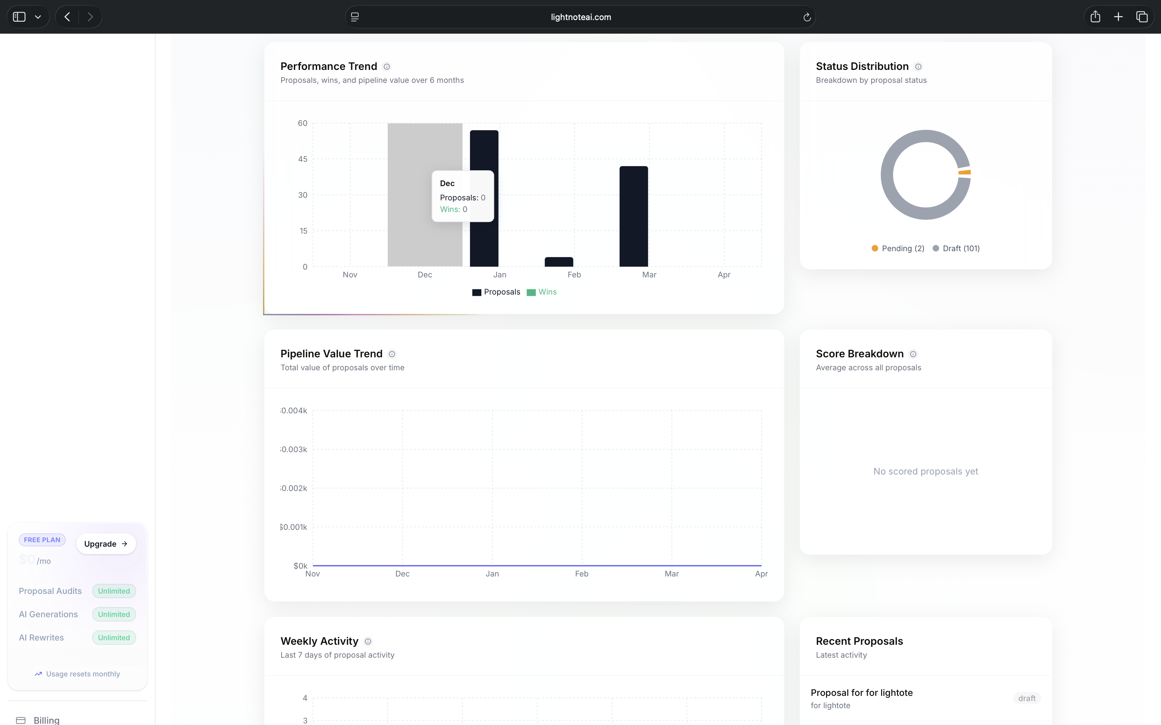Expand the sidebar dropdown chevron
Viewport: 1161px width, 725px height.
tap(38, 17)
